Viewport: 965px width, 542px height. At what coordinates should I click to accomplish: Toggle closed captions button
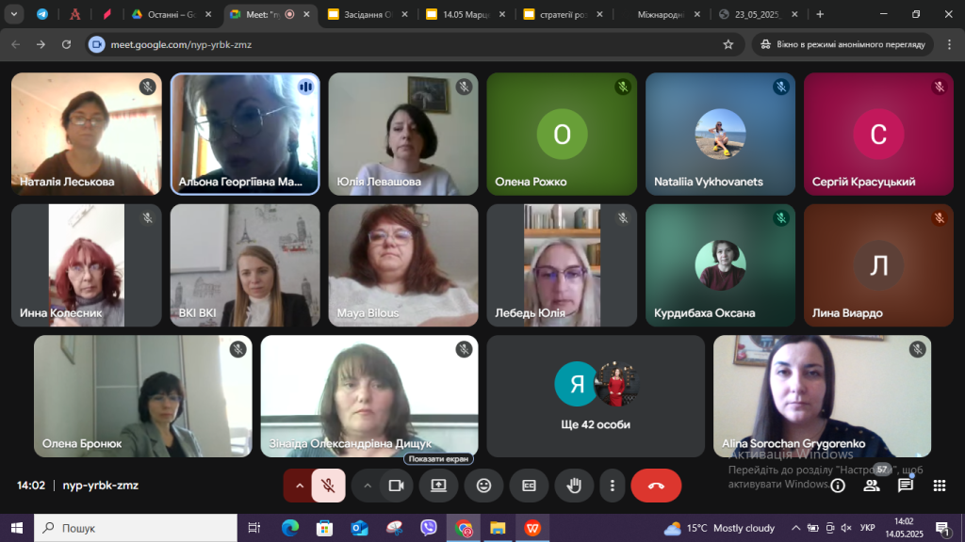click(x=529, y=486)
